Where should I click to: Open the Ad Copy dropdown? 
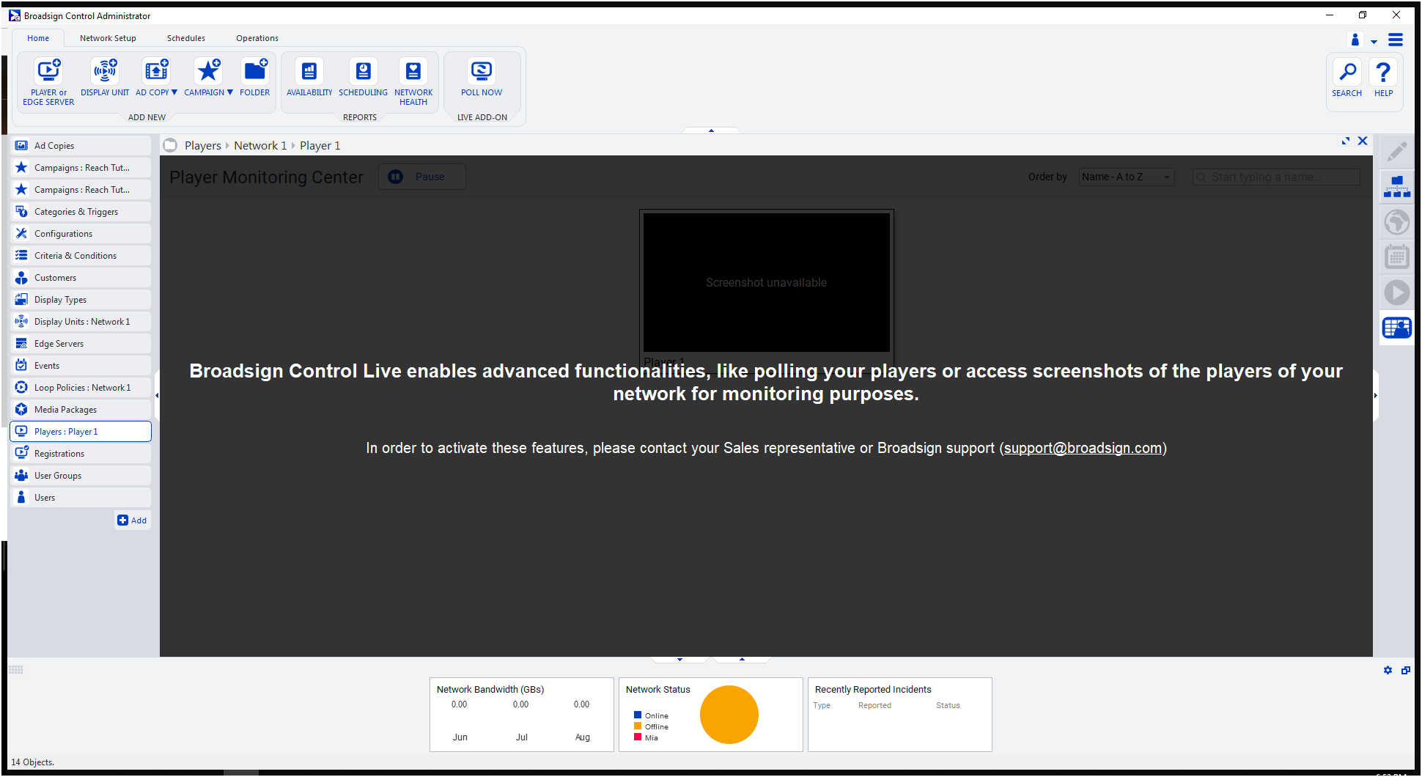pos(156,77)
